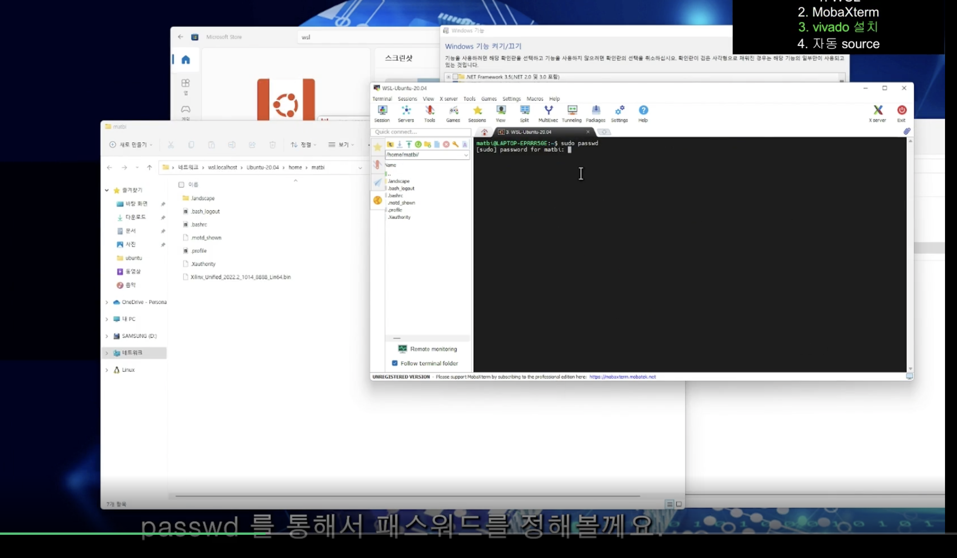The width and height of the screenshot is (957, 558).
Task: Open the Sessions star toolbar icon
Action: coord(477,114)
